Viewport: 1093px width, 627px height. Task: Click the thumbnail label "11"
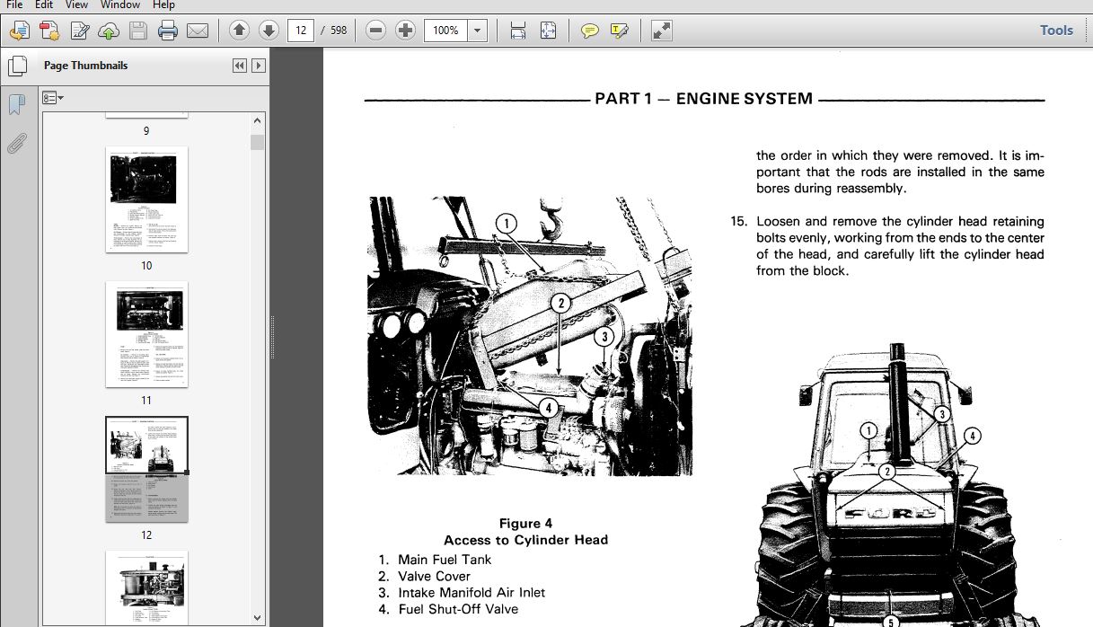(146, 400)
